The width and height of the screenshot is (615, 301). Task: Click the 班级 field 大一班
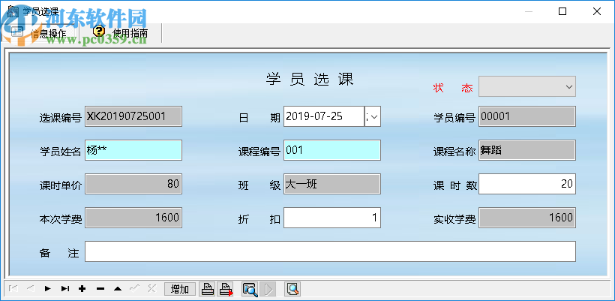point(331,184)
